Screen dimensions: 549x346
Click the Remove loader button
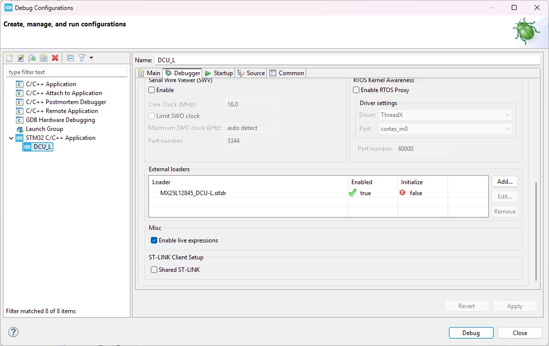coord(505,212)
